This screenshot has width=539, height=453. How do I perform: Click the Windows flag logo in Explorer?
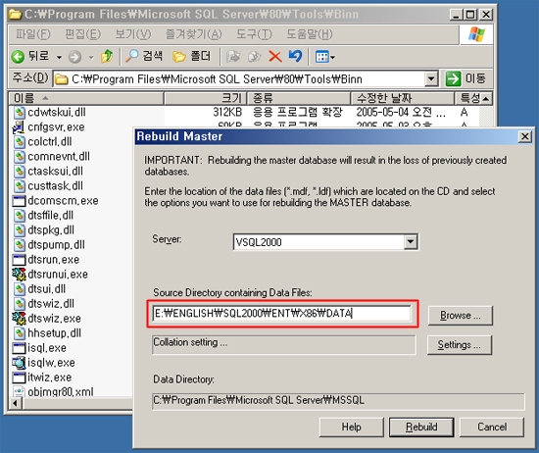point(476,34)
